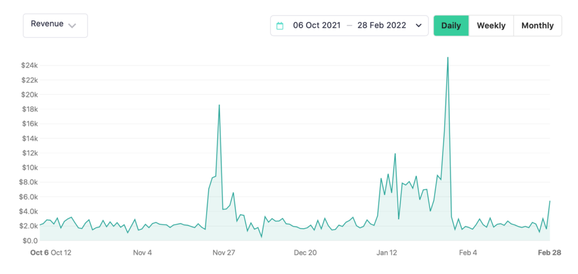
Task: Click the Feb 28 x-axis label
Action: [550, 253]
